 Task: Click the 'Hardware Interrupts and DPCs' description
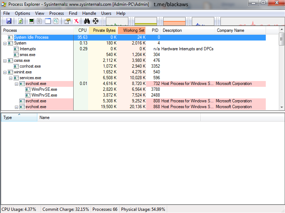click(x=187, y=49)
